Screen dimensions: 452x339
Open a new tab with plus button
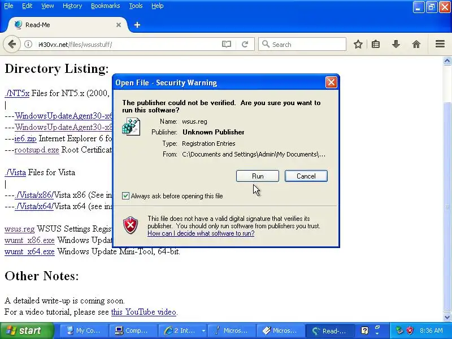[137, 25]
